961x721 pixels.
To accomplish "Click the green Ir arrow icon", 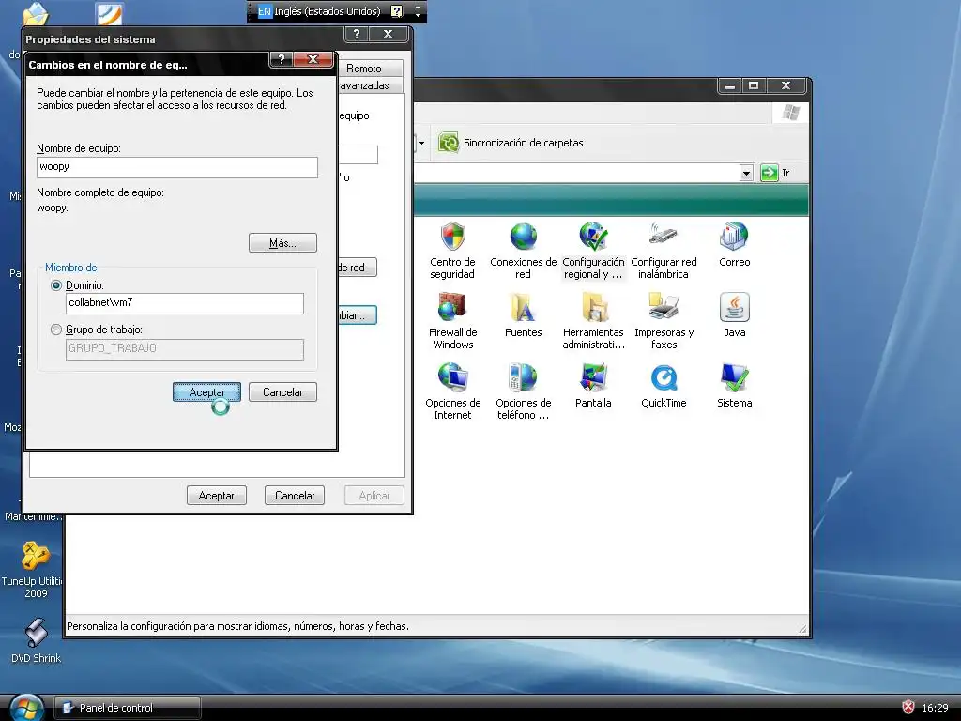I will click(769, 173).
